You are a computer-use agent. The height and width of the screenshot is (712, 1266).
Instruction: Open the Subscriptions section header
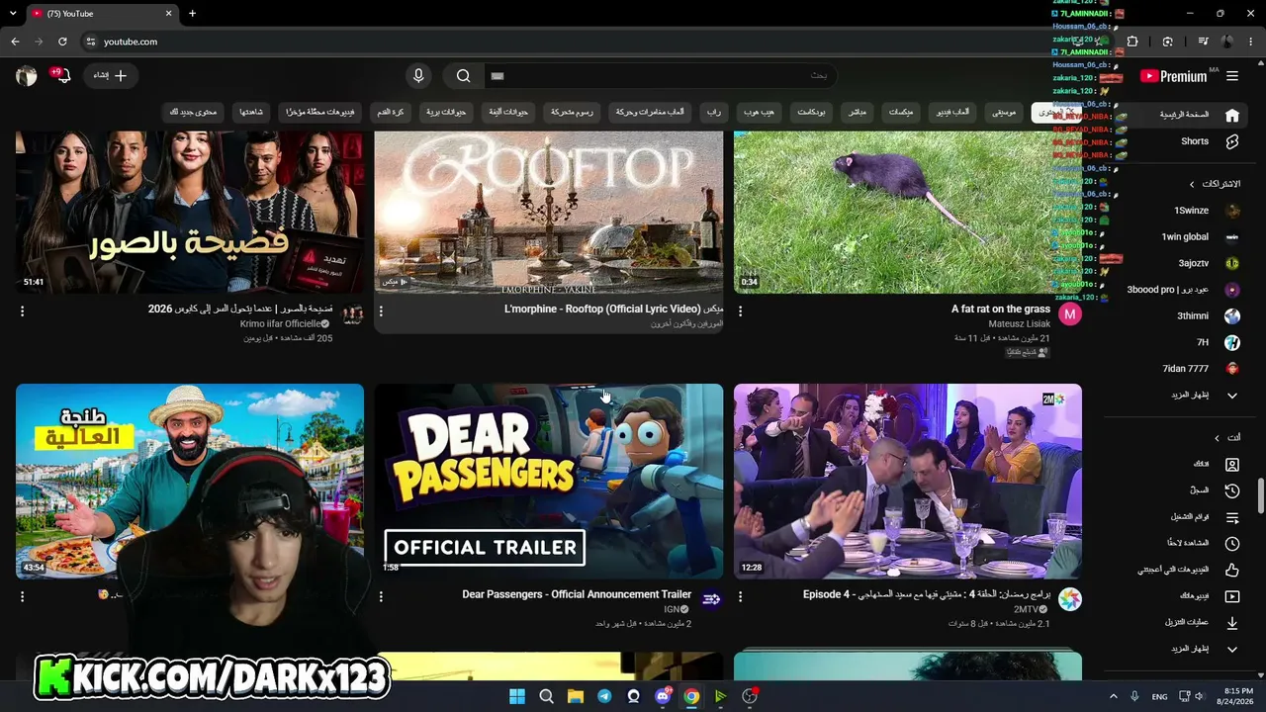tap(1215, 184)
